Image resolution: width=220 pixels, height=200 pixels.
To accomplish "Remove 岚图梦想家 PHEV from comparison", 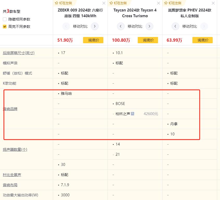I will click(213, 3).
